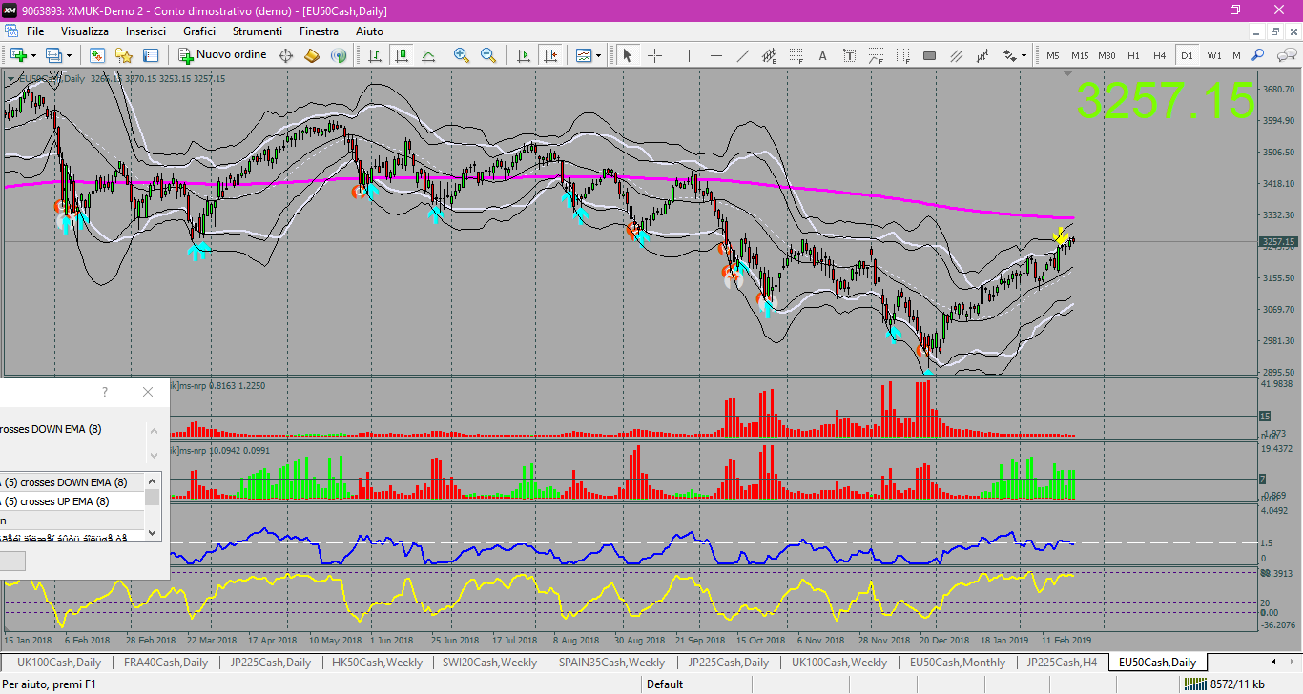Click the Nuovo ordine button
The image size is (1303, 694).
[x=223, y=55]
